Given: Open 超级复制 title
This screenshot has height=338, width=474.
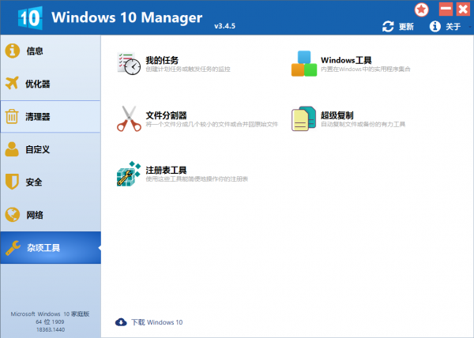Looking at the screenshot, I should (337, 115).
